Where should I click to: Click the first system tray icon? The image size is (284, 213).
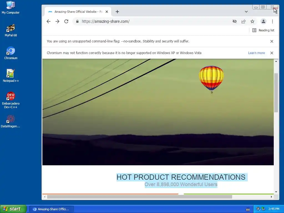point(258,209)
